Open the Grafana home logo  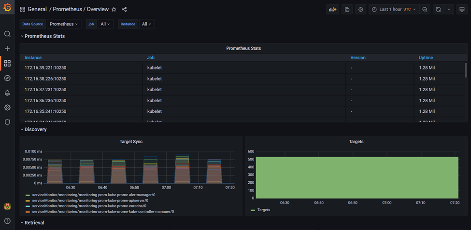(x=7, y=7)
